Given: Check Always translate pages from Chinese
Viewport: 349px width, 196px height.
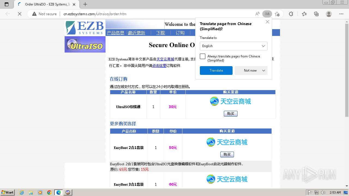Looking at the screenshot, I should click(203, 56).
